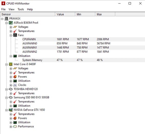Expand TOSHIBA HDWD120 Temperatures node
This screenshot has width=145, height=134.
[x=11, y=94]
